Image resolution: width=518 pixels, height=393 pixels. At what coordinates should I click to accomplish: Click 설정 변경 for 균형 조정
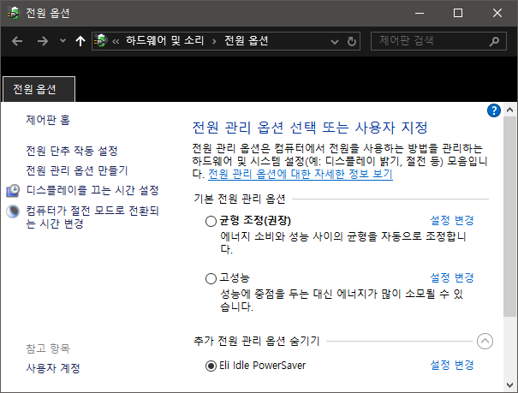click(452, 220)
